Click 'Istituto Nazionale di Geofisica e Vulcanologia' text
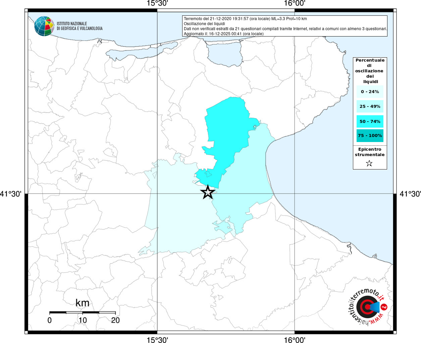Screen dimensions: 421x343 [80, 26]
